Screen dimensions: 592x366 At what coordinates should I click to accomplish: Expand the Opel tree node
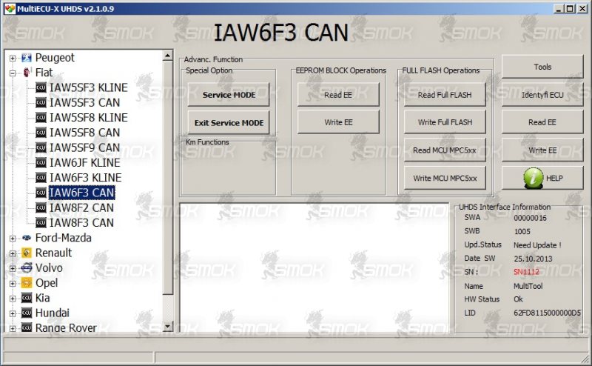click(13, 284)
